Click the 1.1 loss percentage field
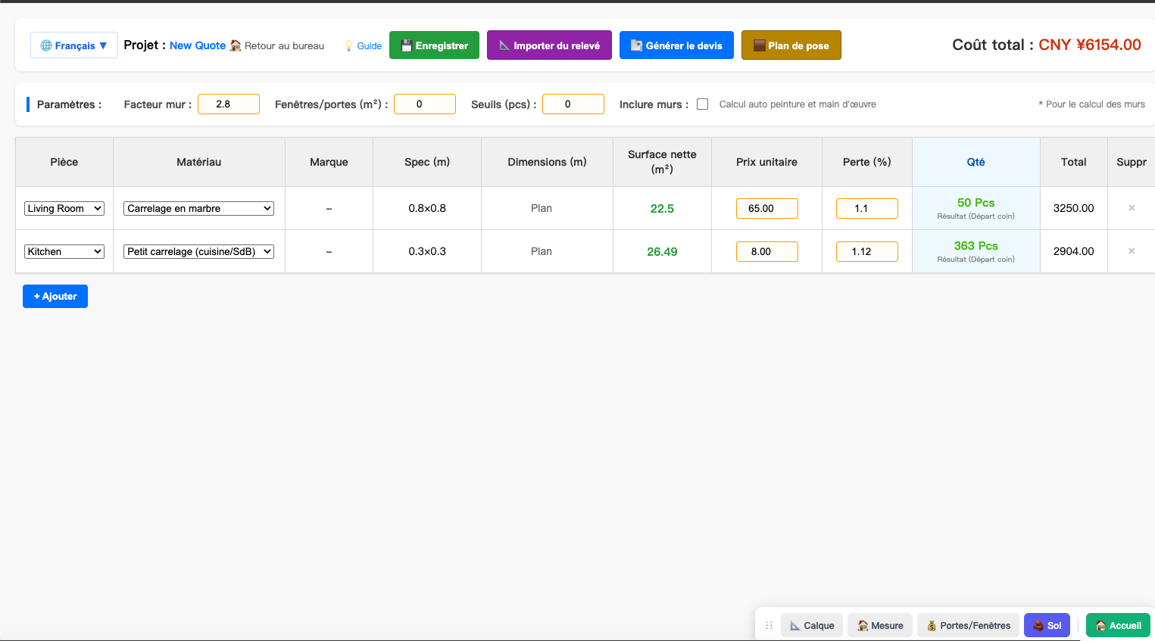 click(867, 208)
